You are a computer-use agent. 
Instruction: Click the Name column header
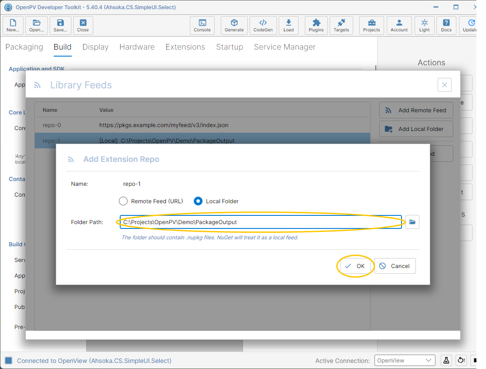click(50, 110)
